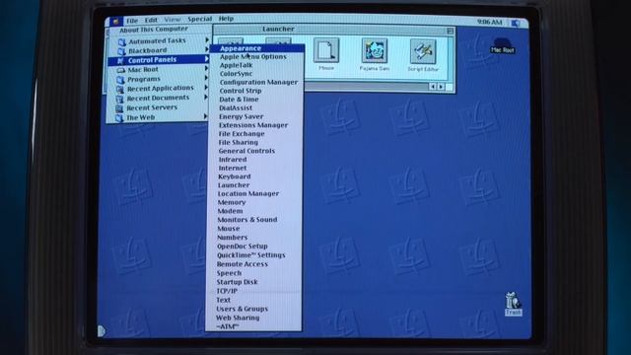
Task: Open the Special menu
Action: 199,19
